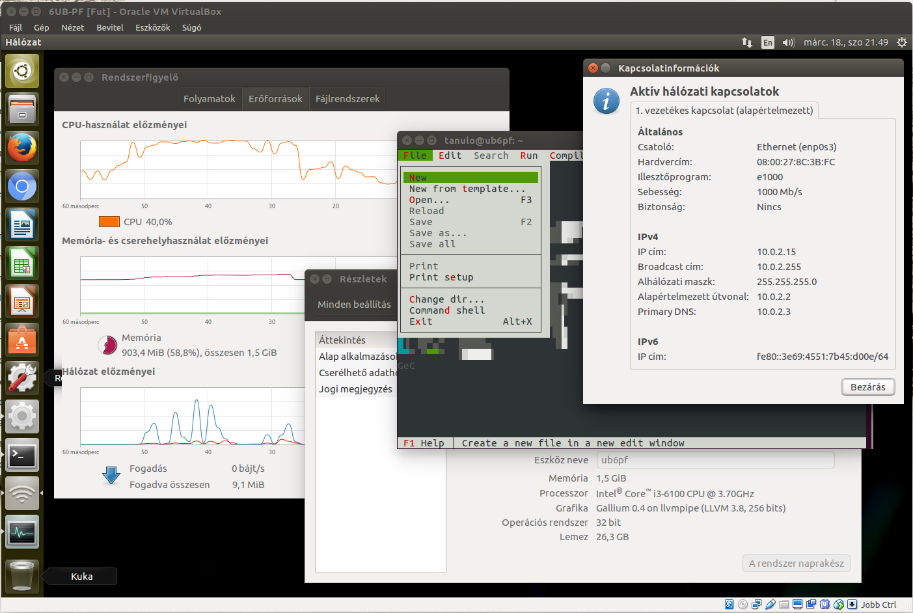Open LibreOffice Writer from launcher

pyautogui.click(x=22, y=225)
